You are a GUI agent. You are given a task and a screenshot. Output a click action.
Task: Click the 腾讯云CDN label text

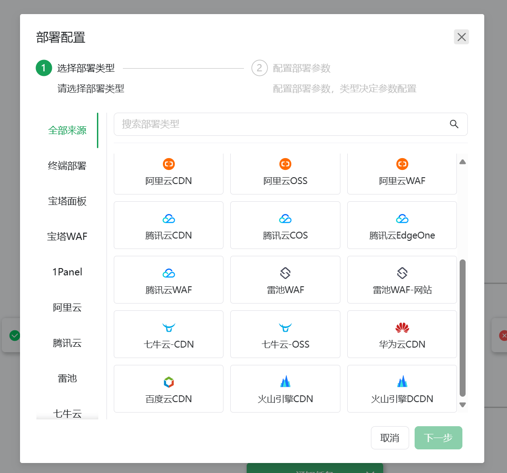click(168, 235)
